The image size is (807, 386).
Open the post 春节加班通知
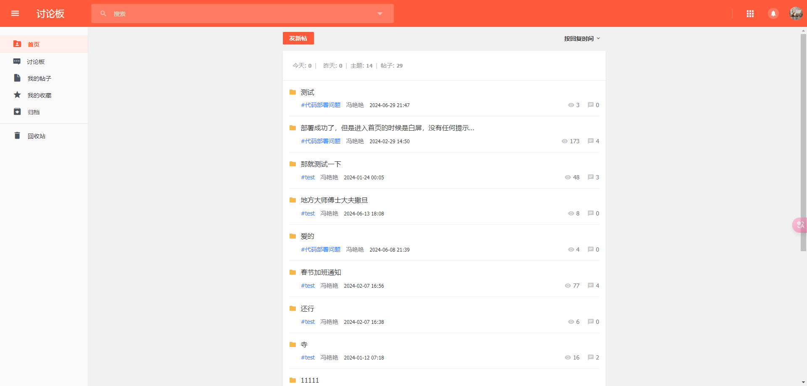321,273
